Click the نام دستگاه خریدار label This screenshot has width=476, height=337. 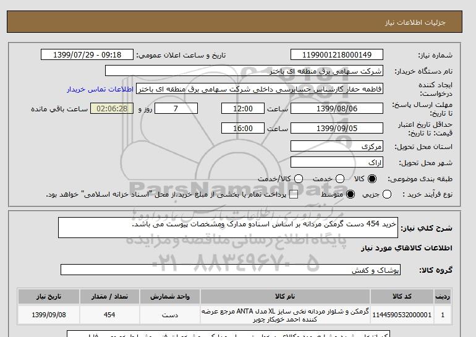pyautogui.click(x=423, y=71)
